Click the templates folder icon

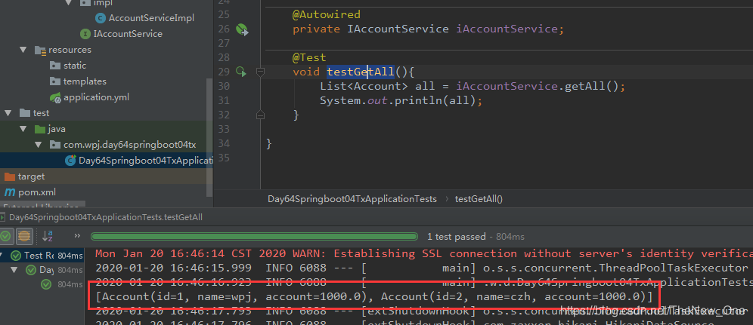point(55,81)
